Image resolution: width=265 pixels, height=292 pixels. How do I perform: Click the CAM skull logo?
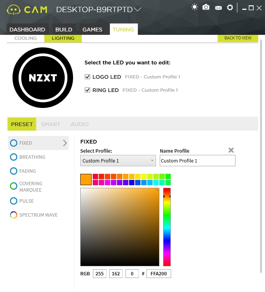point(14,10)
